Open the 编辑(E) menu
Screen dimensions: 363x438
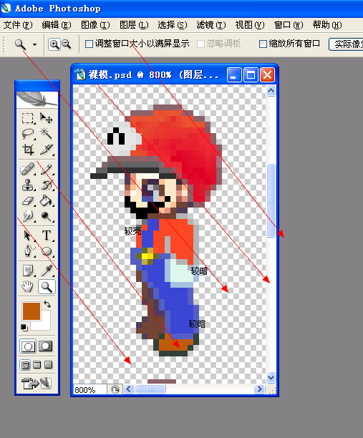(57, 25)
